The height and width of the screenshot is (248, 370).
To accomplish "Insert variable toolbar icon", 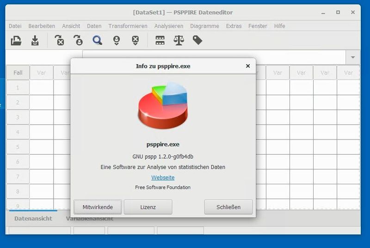I will 135,40.
